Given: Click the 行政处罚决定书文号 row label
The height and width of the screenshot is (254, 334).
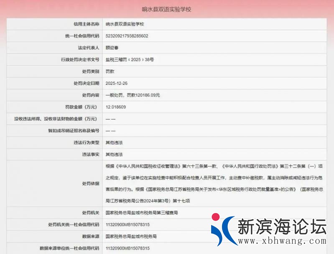Looking at the screenshot, I should [x=80, y=60].
